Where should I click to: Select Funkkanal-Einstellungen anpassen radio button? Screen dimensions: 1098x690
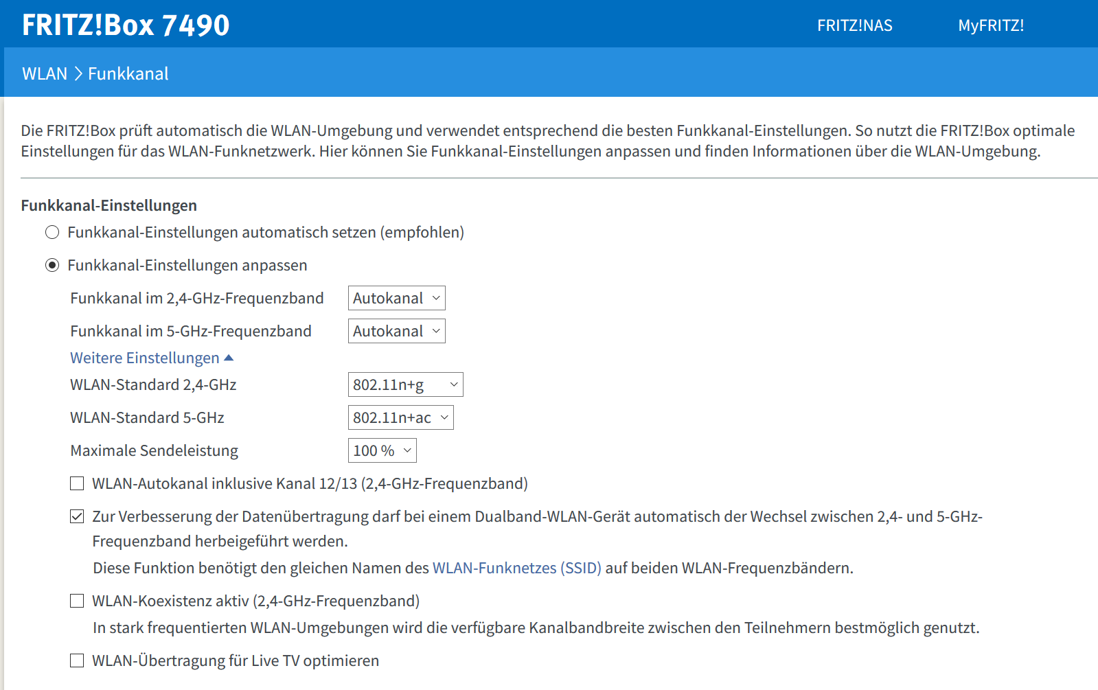(x=52, y=265)
